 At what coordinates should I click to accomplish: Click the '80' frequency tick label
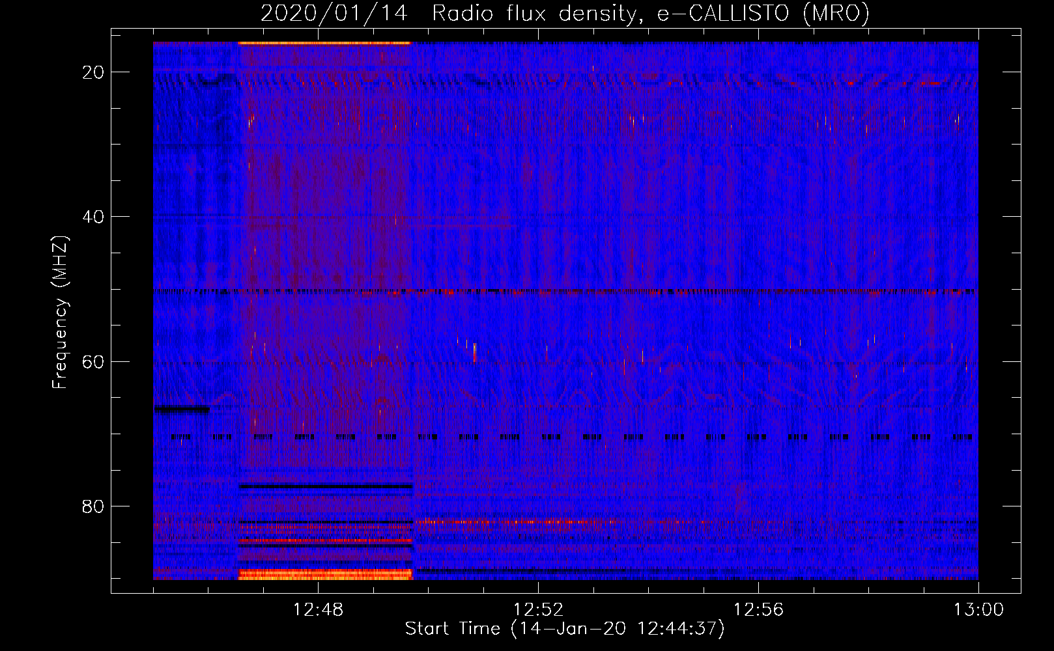pyautogui.click(x=94, y=506)
